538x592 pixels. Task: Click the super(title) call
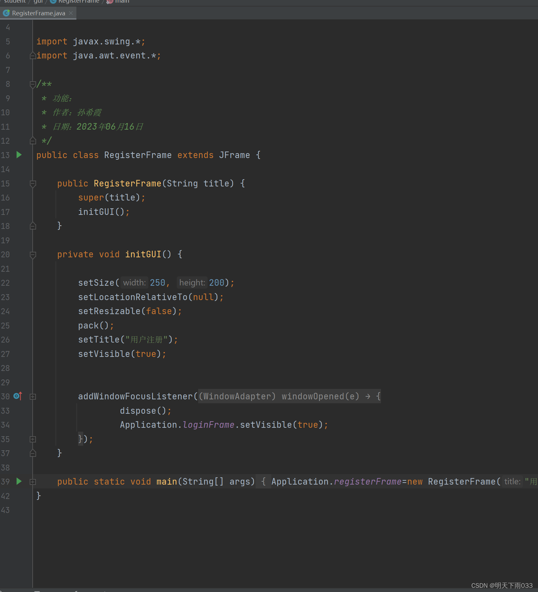(112, 198)
